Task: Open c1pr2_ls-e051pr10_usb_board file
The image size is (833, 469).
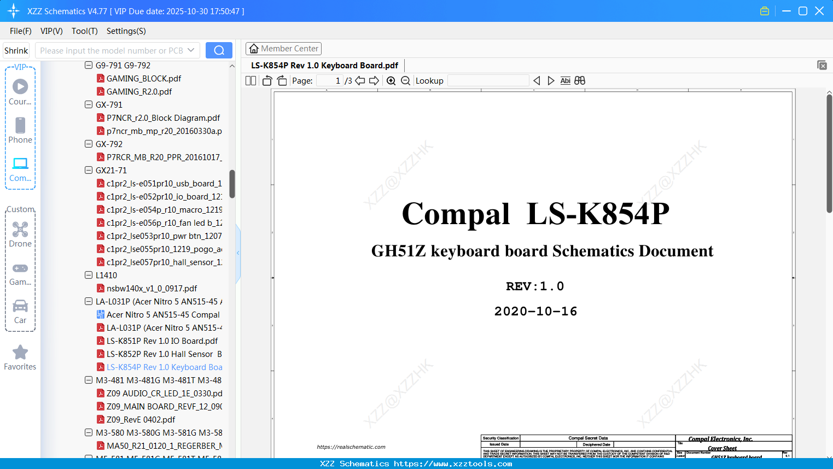Action: (159, 183)
